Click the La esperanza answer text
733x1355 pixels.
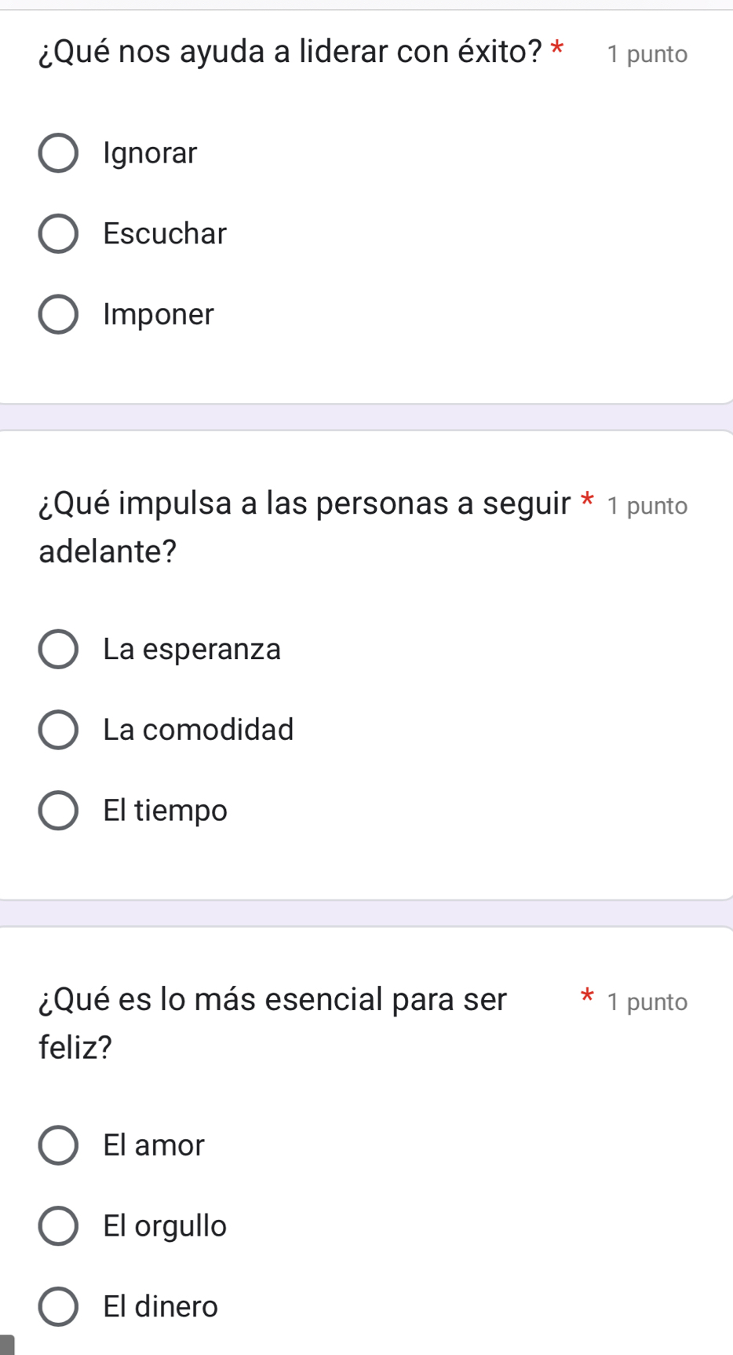click(192, 650)
